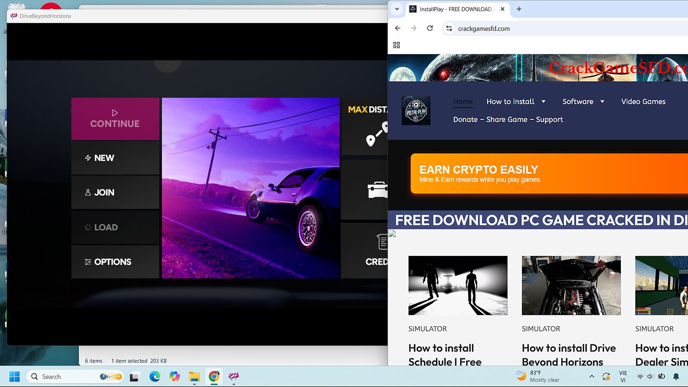Click the How to install menu item
Image resolution: width=688 pixels, height=387 pixels.
pos(511,102)
